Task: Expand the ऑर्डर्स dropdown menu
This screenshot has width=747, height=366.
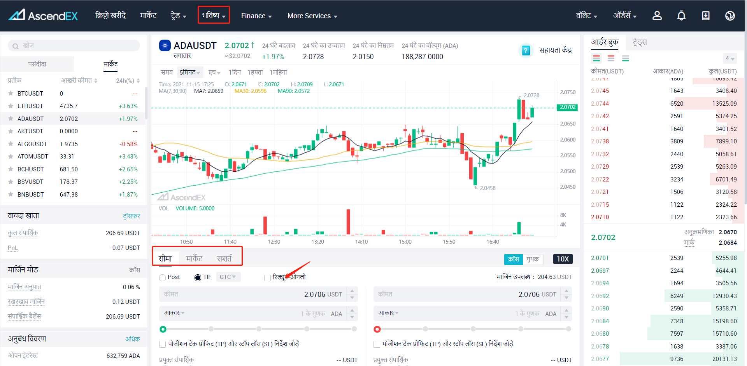Action: coord(625,16)
